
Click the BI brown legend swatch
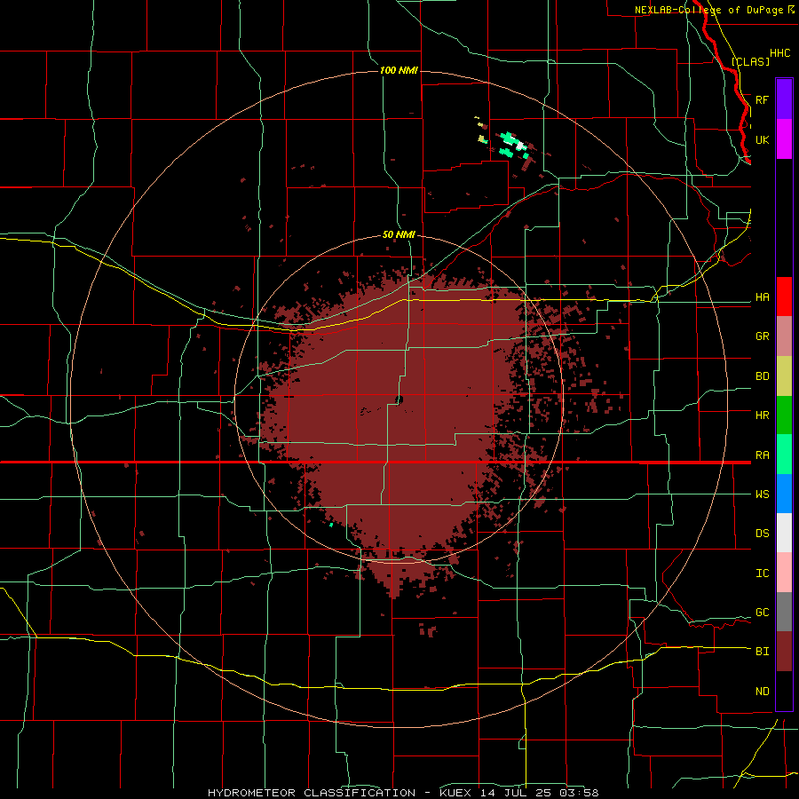click(784, 652)
